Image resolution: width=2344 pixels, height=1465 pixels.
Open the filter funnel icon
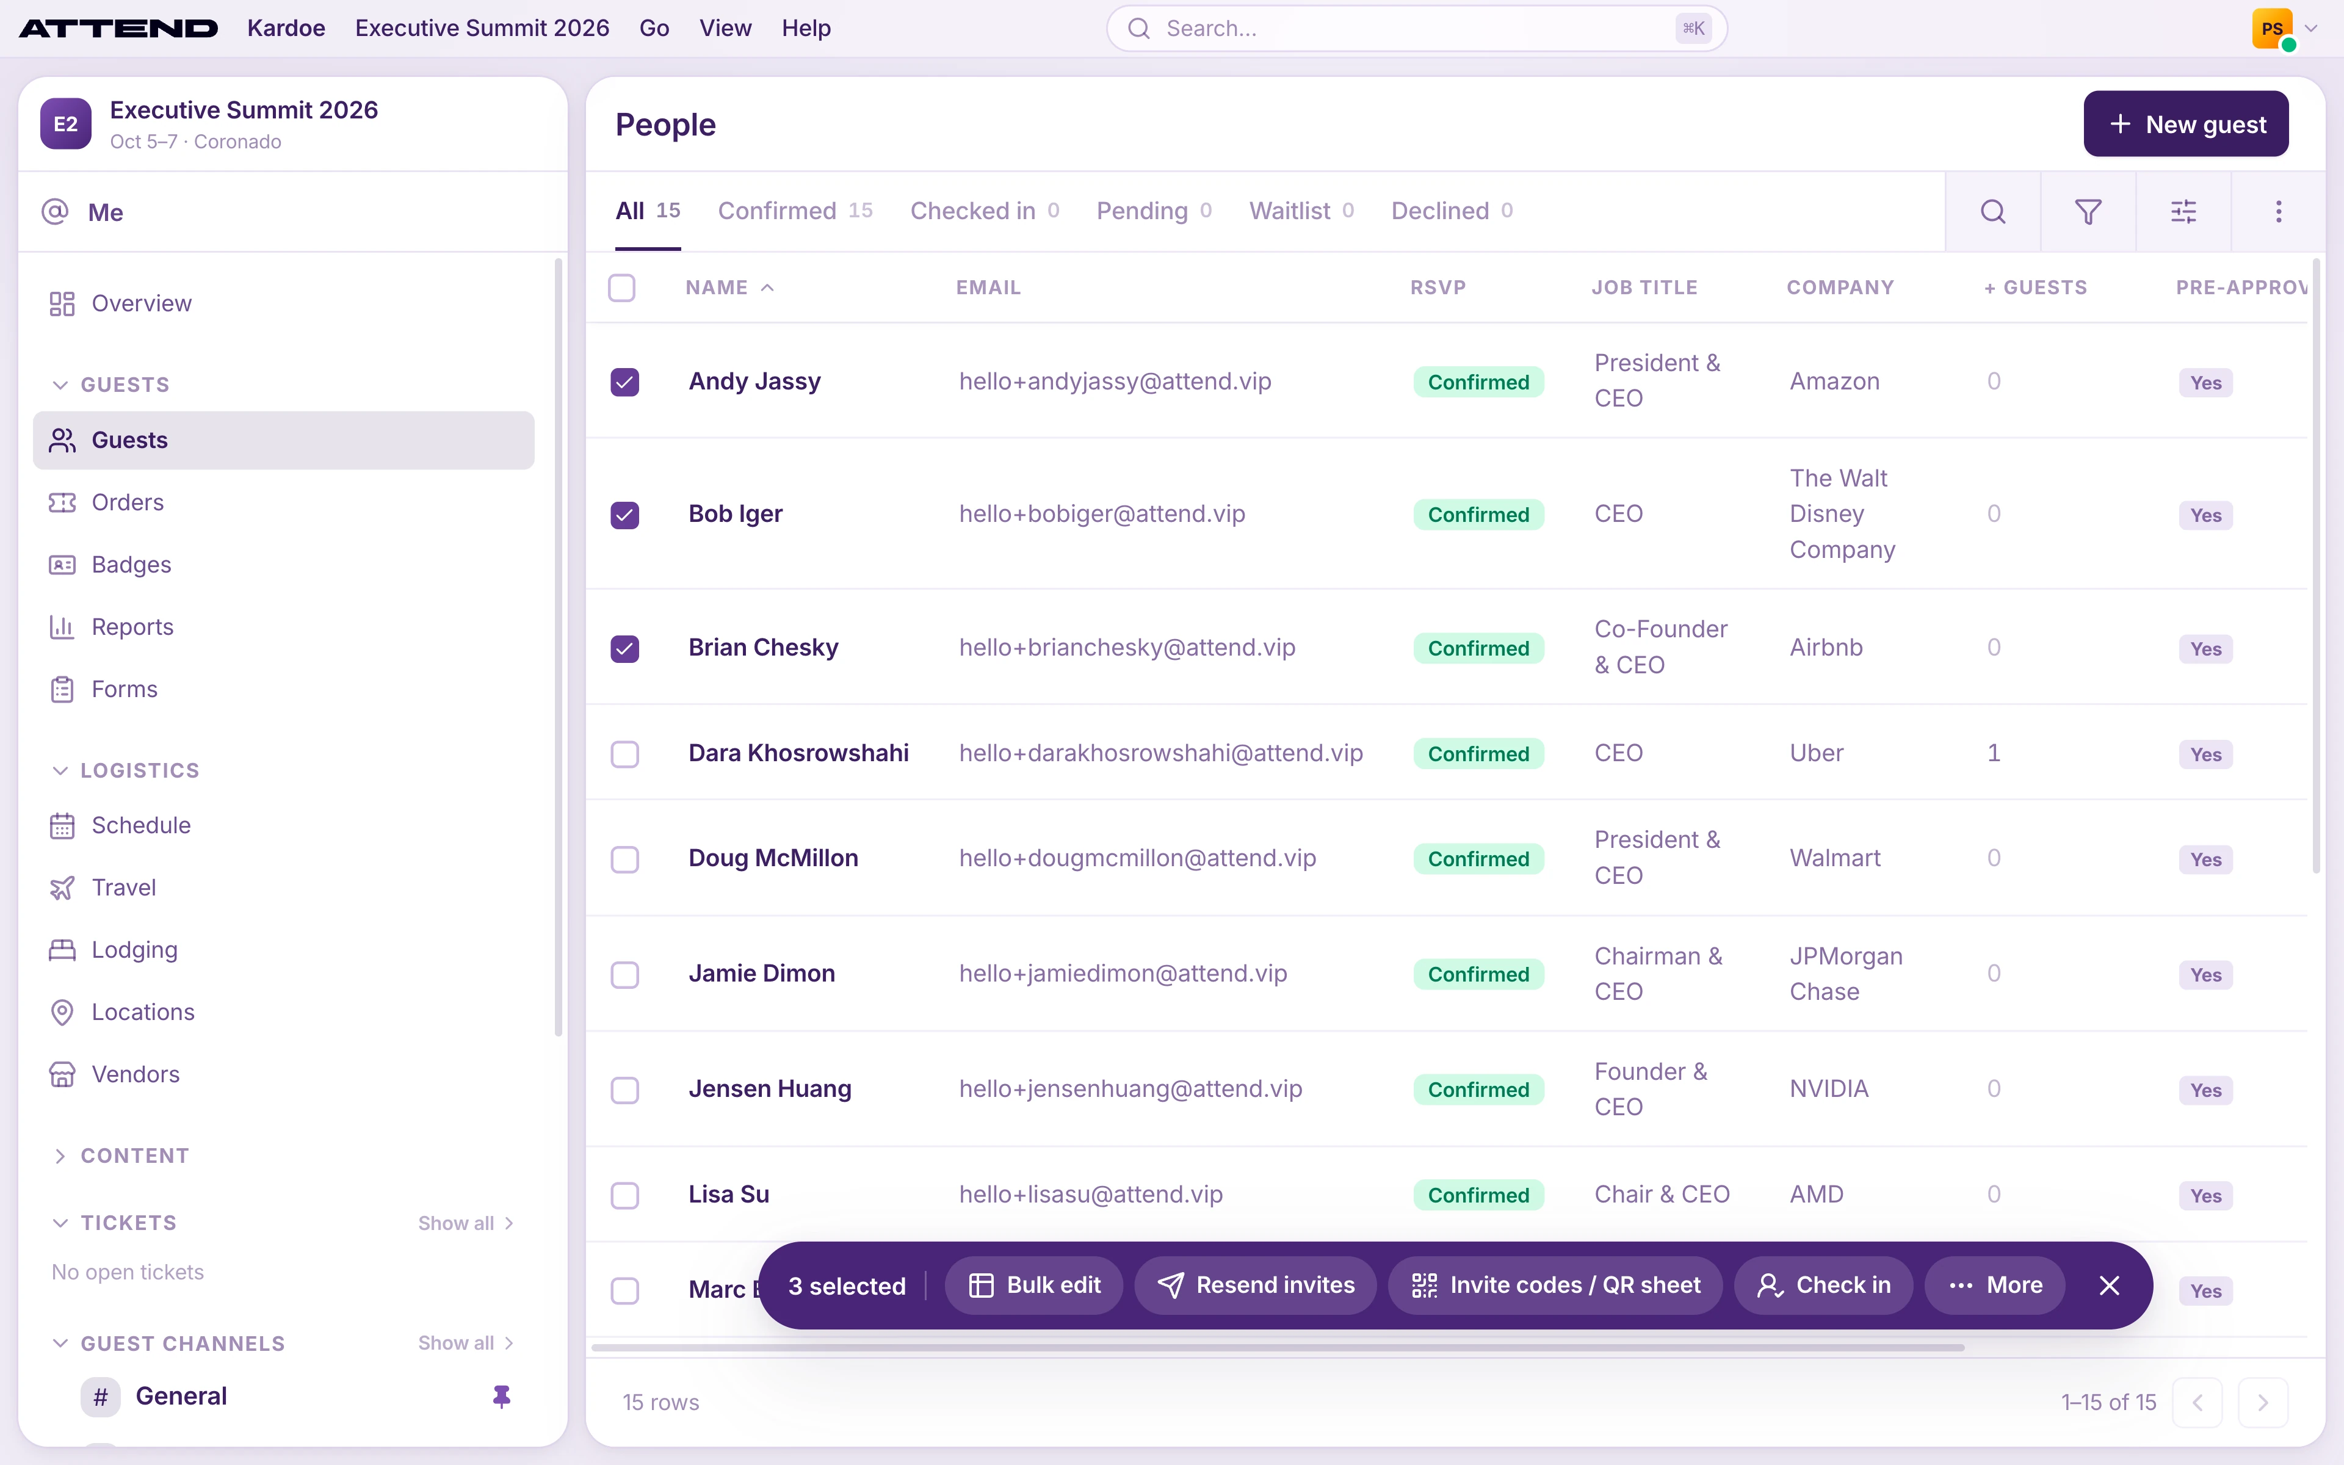(x=2088, y=211)
